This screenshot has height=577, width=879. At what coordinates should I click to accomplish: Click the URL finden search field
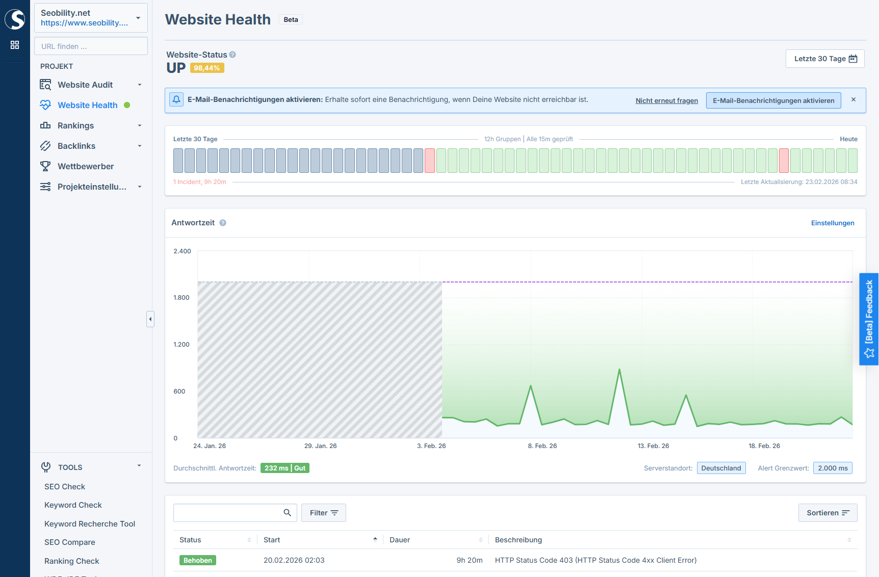point(91,46)
